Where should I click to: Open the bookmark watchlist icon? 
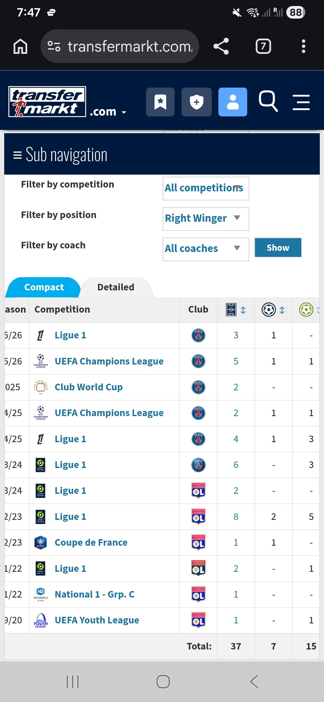[x=160, y=102]
